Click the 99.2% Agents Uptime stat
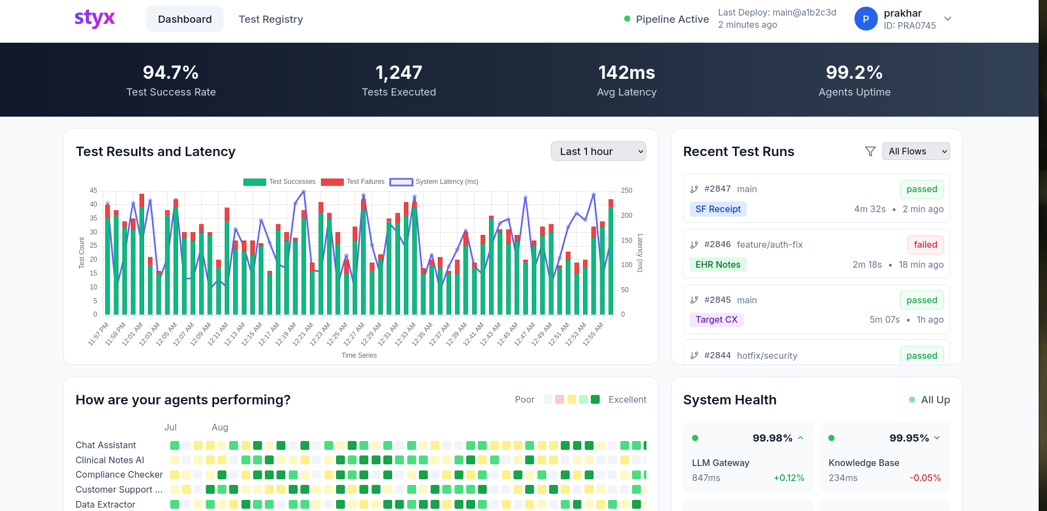 [855, 80]
